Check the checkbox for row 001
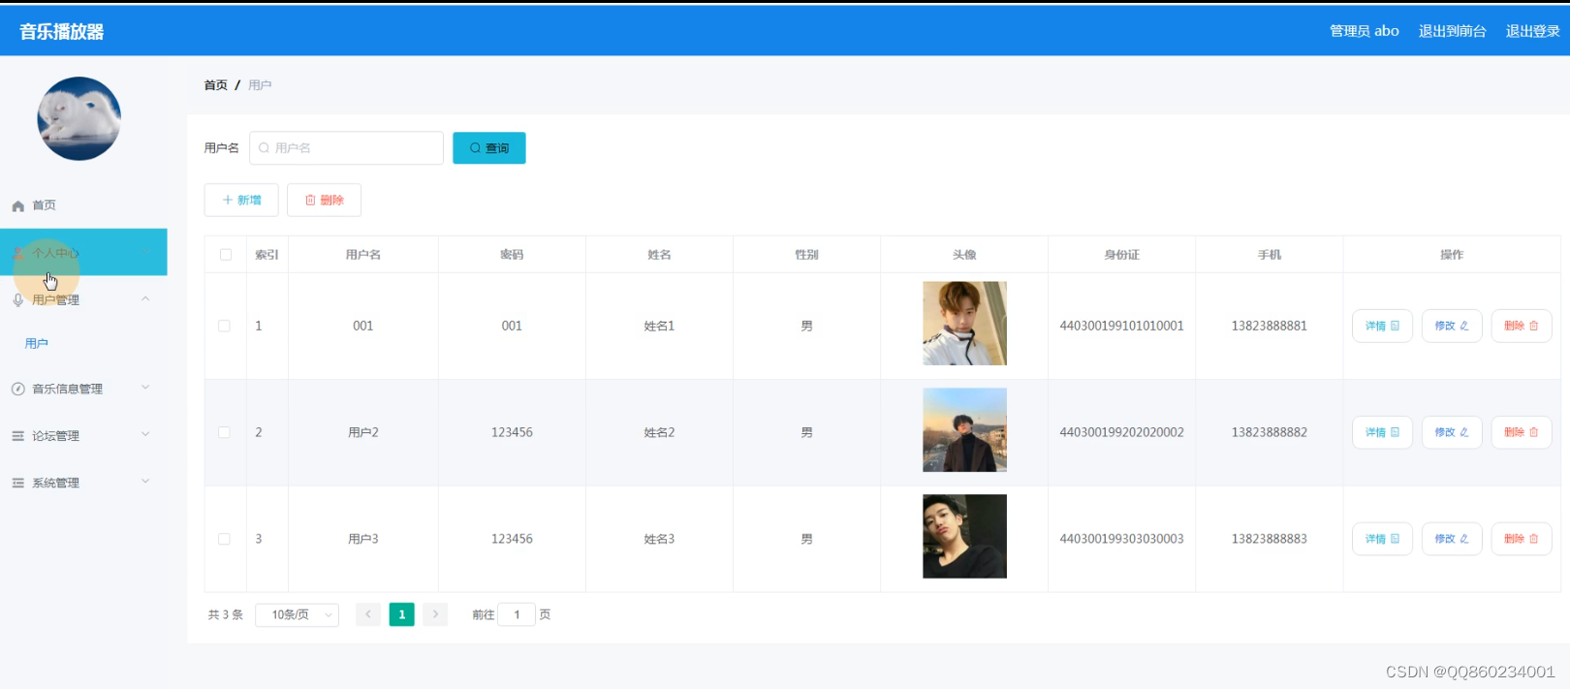 225,326
